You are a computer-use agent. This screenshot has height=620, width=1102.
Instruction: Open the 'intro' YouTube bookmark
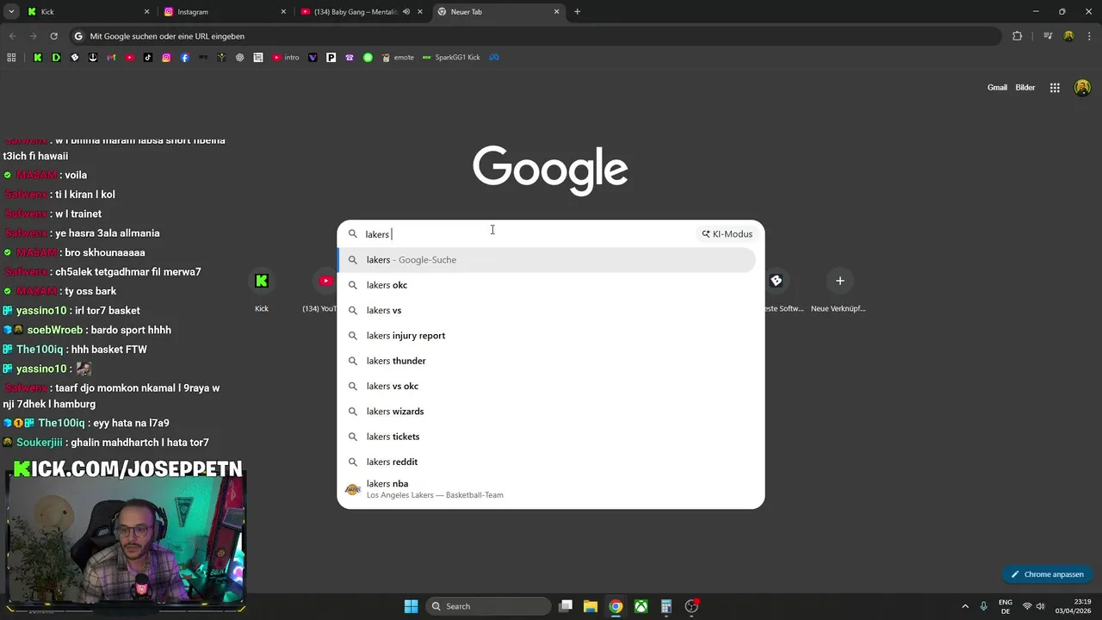(286, 58)
